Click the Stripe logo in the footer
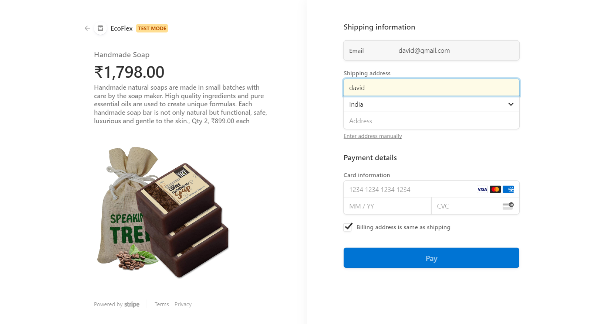Viewport: 604px width, 324px height. [132, 304]
